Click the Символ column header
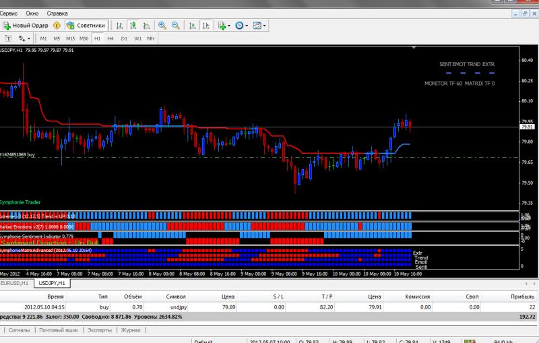 [176, 297]
